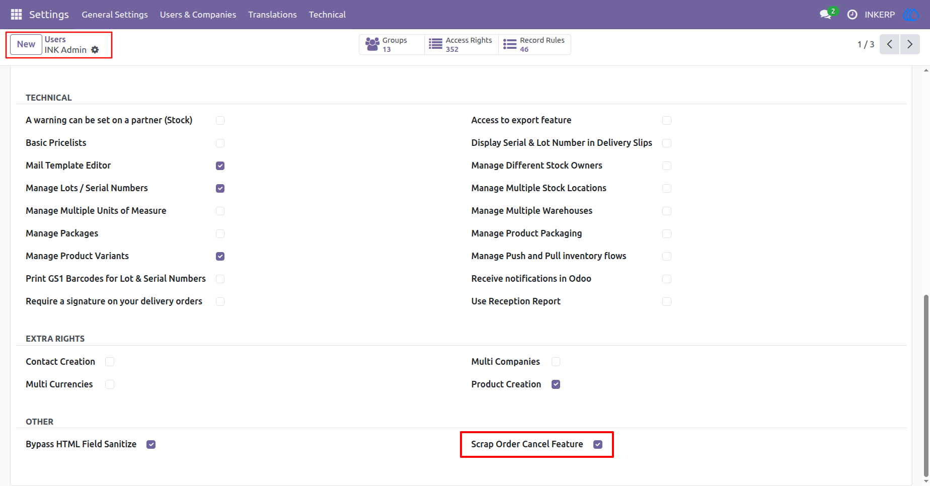Viewport: 930px width, 486px height.
Task: Enable Manage Packages checkbox
Action: tap(220, 233)
